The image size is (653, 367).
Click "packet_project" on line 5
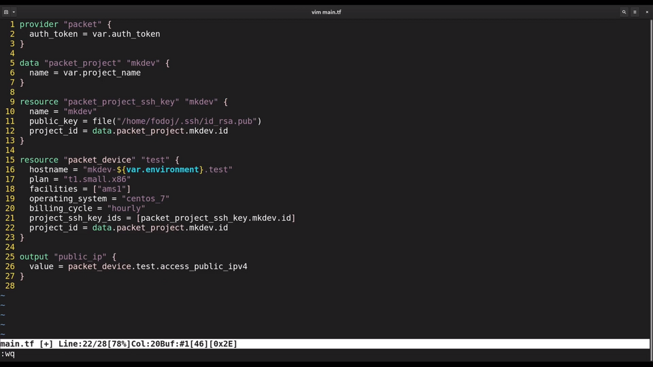tap(82, 63)
